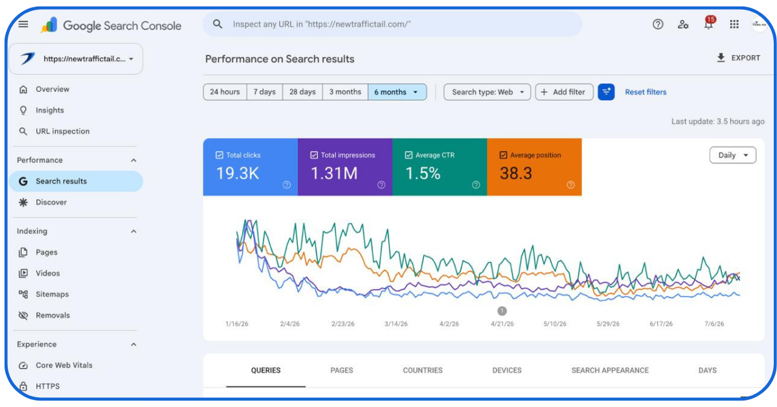Click the Export download icon
The width and height of the screenshot is (777, 407).
pyautogui.click(x=721, y=58)
